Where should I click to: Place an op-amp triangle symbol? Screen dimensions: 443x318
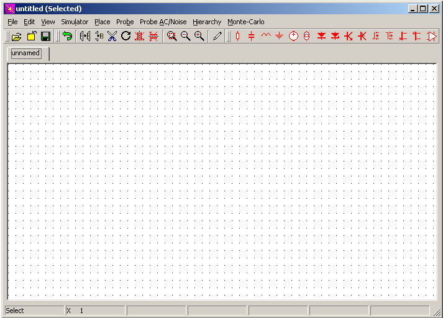click(431, 37)
